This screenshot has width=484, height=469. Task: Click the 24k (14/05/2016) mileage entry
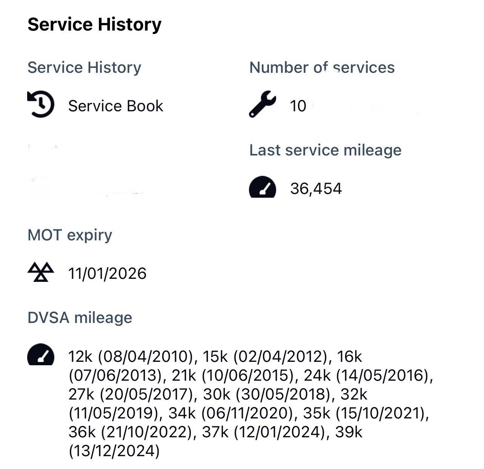pos(367,375)
